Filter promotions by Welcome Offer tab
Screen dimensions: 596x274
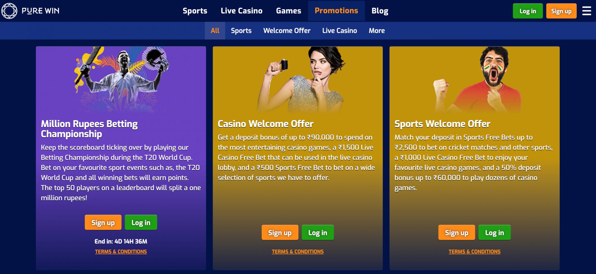coord(287,30)
